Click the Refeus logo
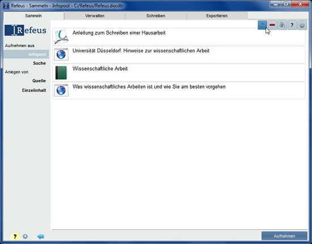Image resolution: width=312 pixels, height=244 pixels. pos(26,30)
